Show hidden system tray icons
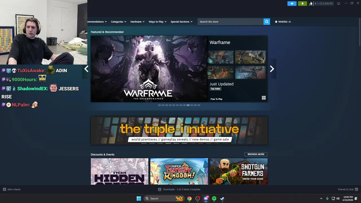The image size is (361, 203). click(x=321, y=198)
